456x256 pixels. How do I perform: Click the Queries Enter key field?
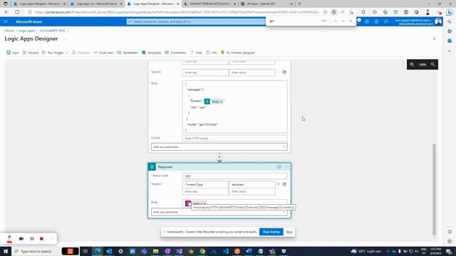pyautogui.click(x=205, y=73)
